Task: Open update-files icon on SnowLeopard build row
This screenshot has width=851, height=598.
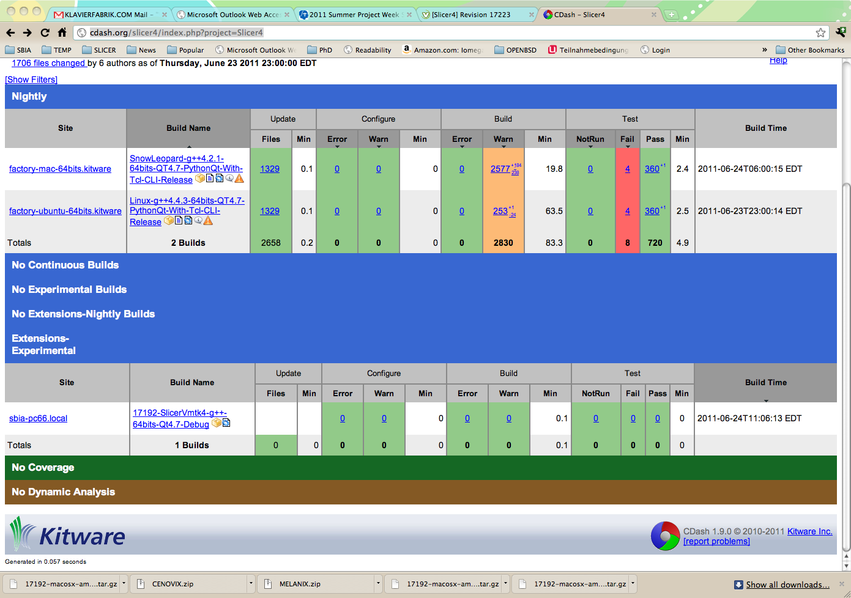Action: click(x=219, y=178)
